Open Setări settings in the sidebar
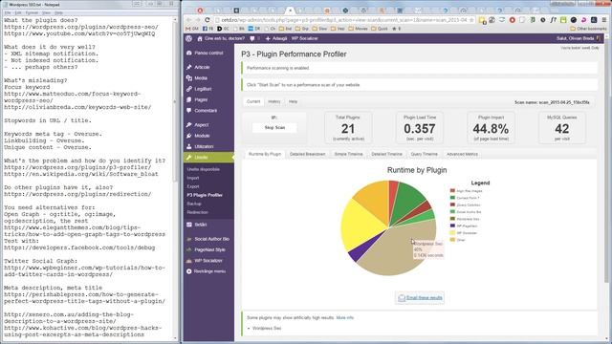The image size is (612, 344). (x=208, y=225)
